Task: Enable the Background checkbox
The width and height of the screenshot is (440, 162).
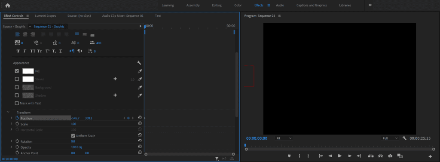Action: (x=17, y=87)
